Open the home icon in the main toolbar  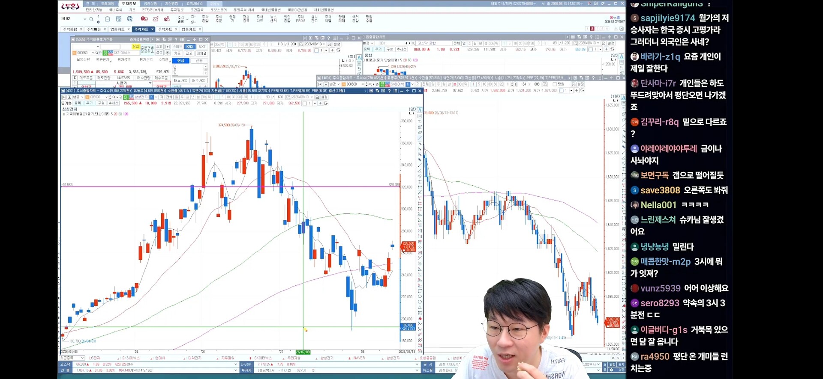(x=108, y=19)
